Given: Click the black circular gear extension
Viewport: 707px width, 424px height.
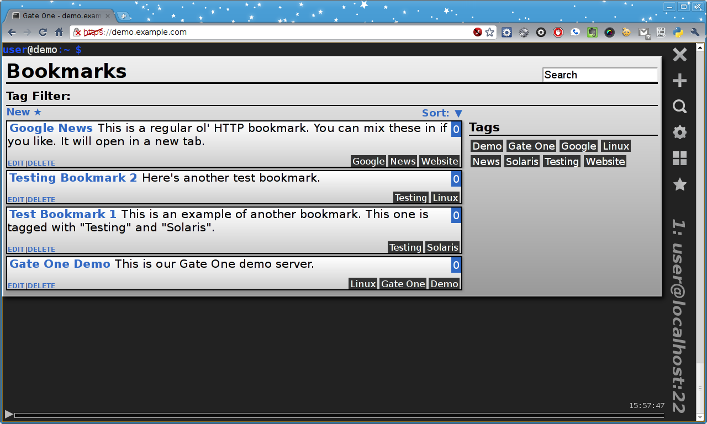Looking at the screenshot, I should 541,32.
